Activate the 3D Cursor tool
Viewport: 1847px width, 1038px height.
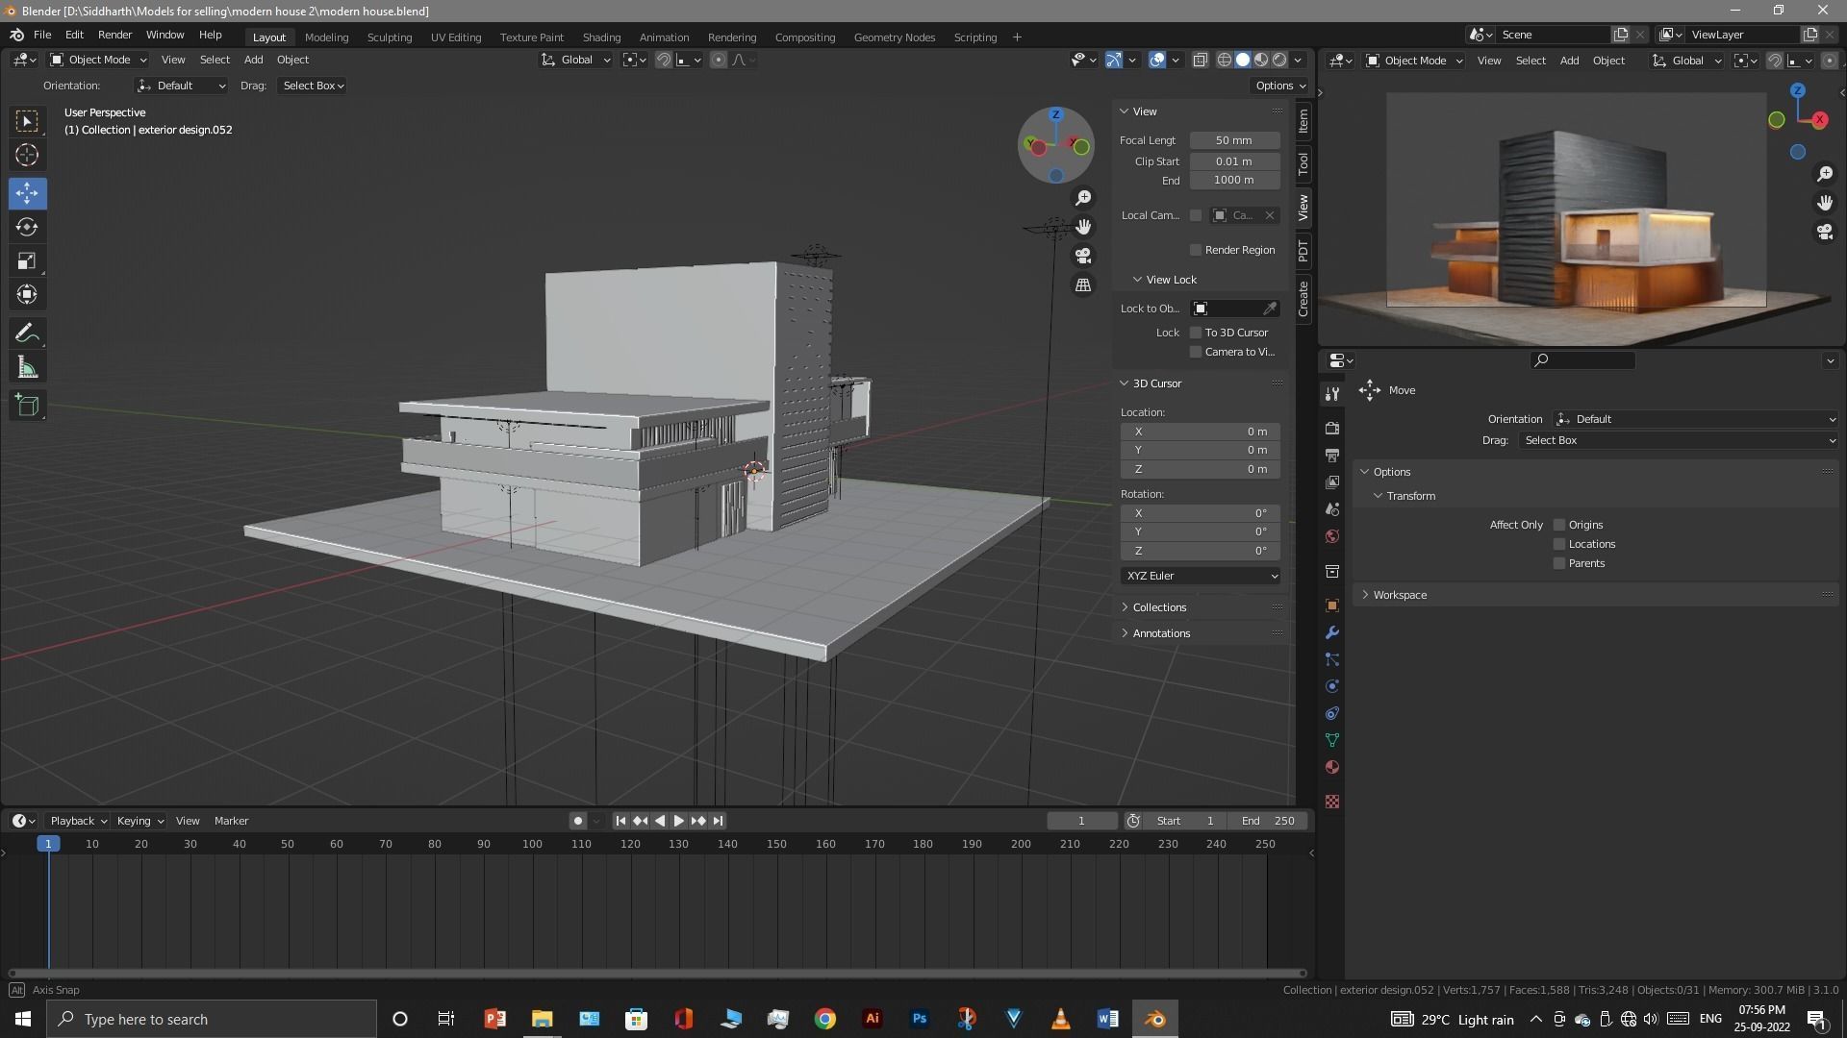click(x=27, y=155)
